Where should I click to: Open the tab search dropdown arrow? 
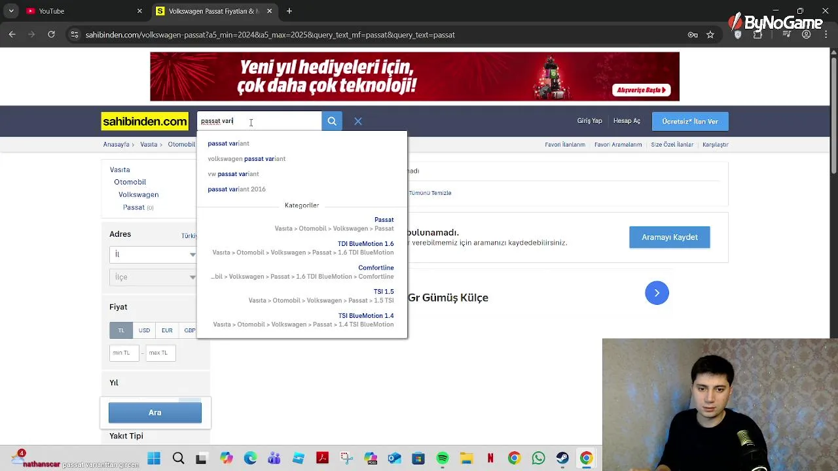click(x=11, y=11)
